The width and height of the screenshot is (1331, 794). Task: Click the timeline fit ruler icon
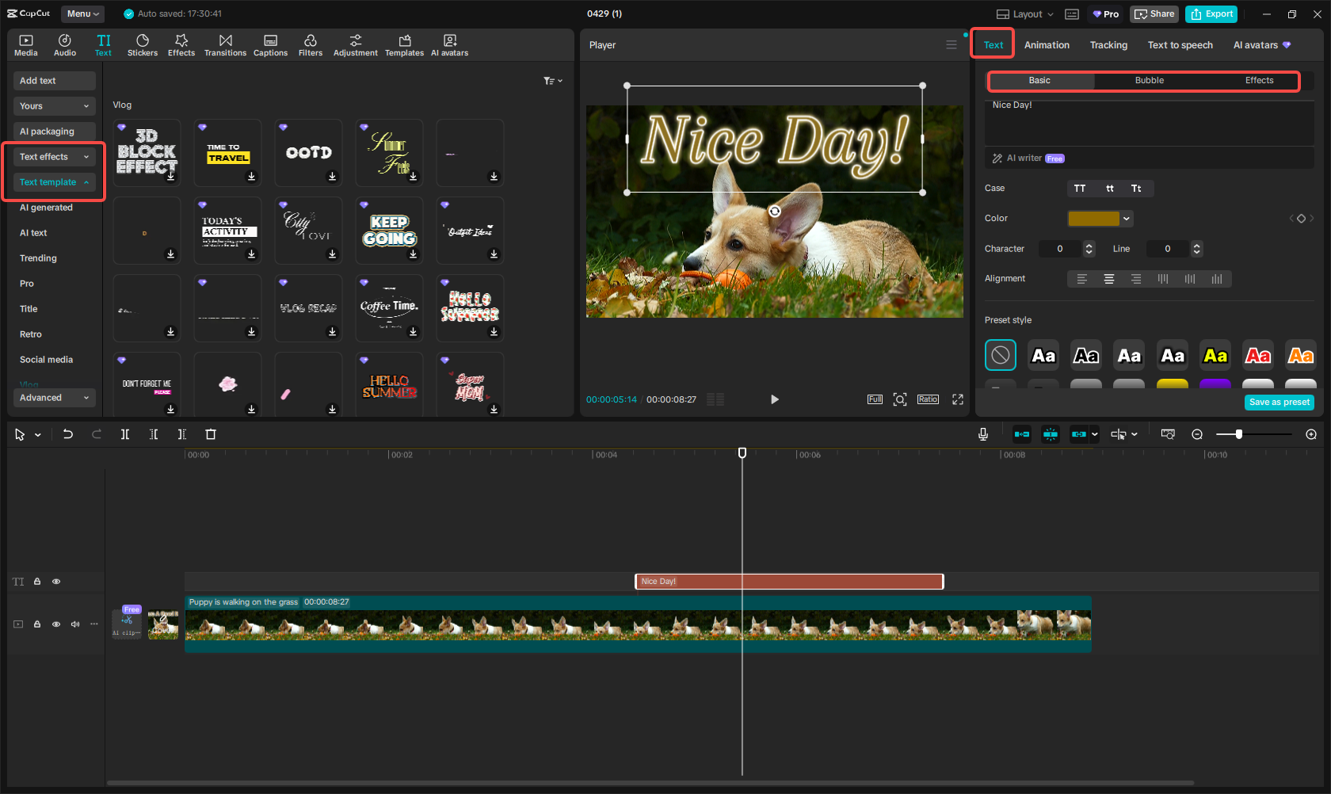click(1168, 434)
